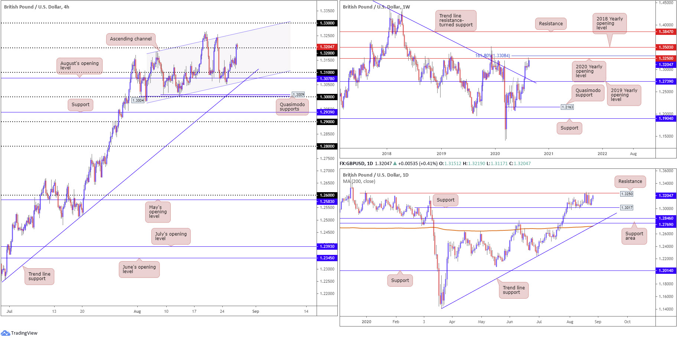Click the July's opening level callout

[171, 236]
